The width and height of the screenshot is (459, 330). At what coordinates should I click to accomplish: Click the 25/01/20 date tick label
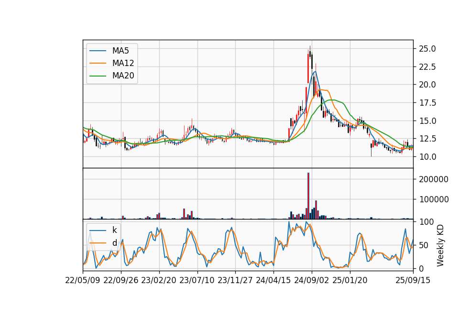point(350,280)
